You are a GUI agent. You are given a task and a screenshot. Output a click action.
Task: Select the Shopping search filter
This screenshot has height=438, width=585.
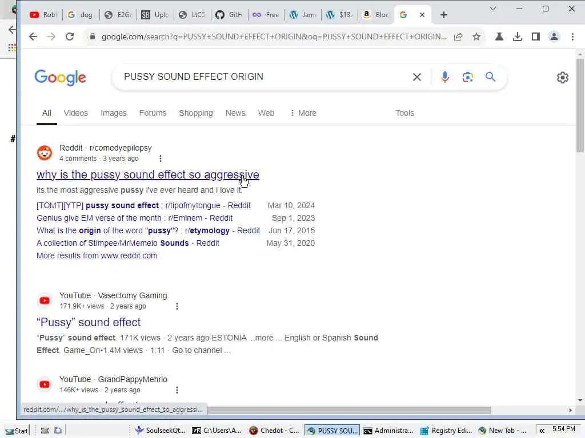pos(196,113)
